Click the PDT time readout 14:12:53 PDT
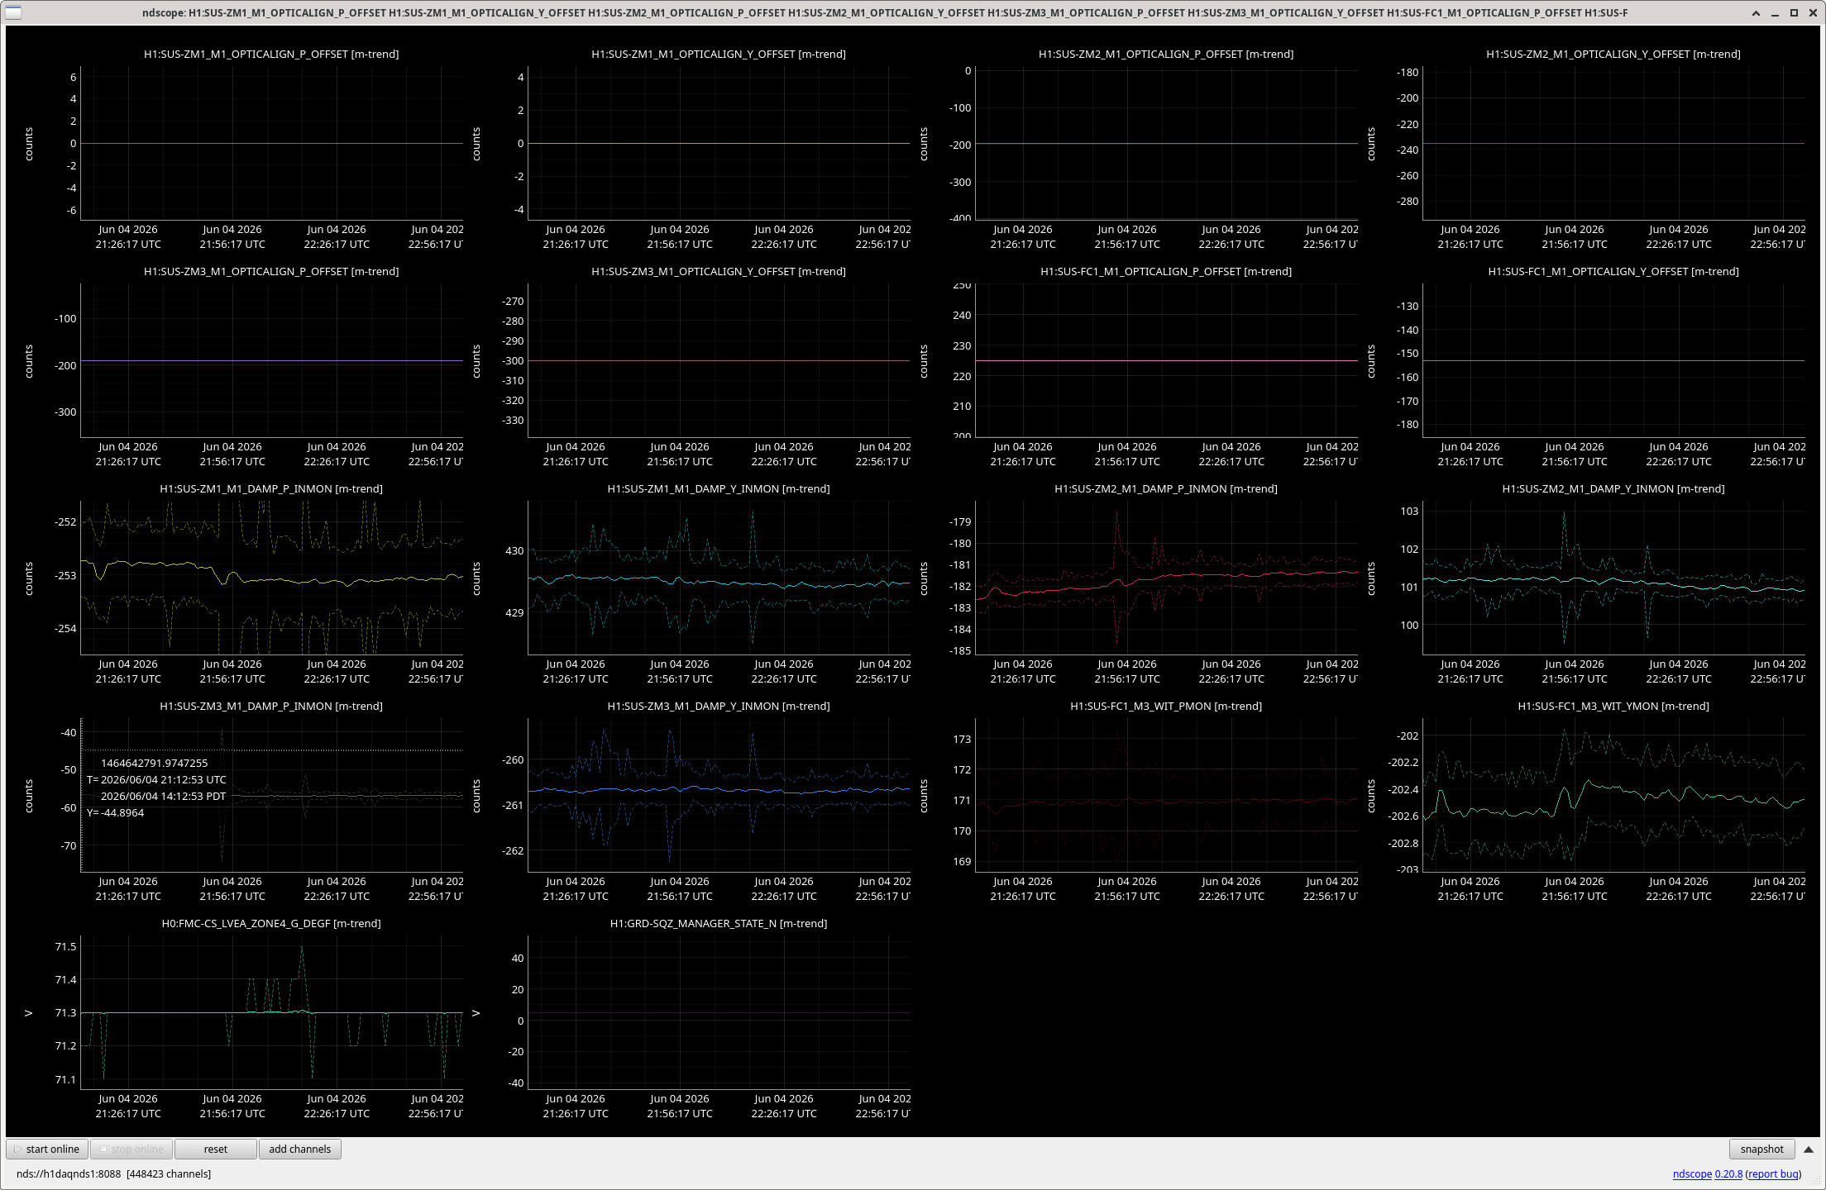 click(163, 796)
